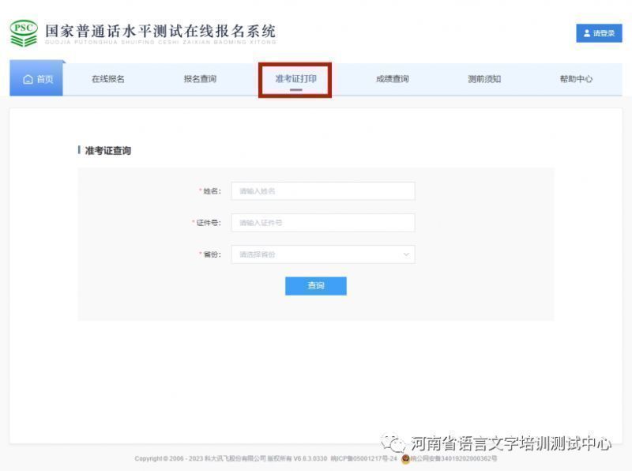Click the 请输入证件号 input field
The width and height of the screenshot is (632, 471).
coord(322,223)
